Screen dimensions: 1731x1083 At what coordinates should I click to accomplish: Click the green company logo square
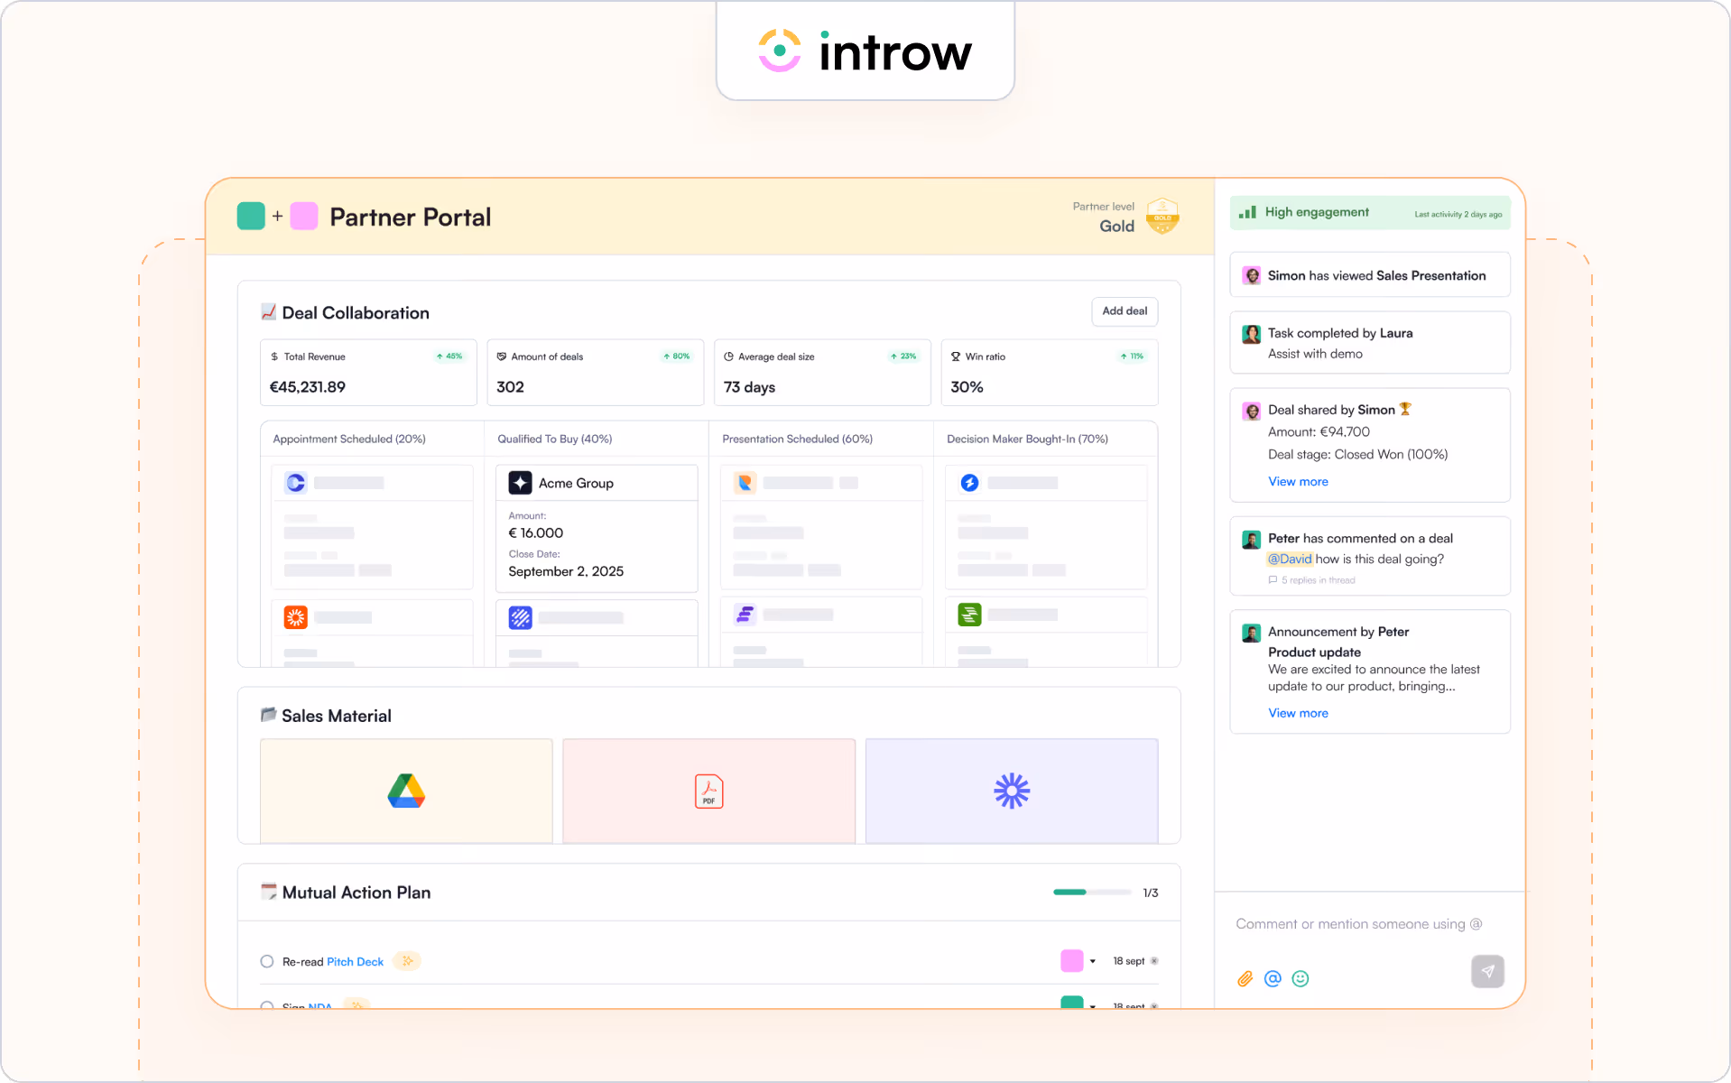click(x=251, y=217)
